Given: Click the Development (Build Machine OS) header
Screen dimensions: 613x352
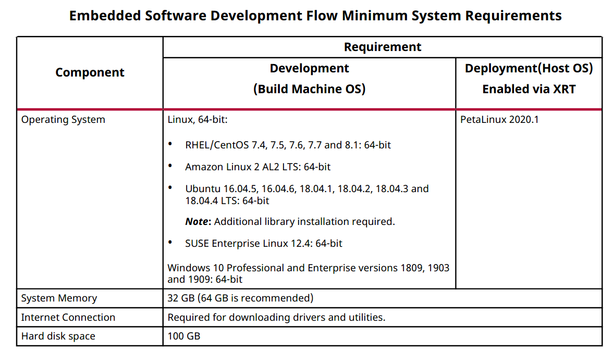Looking at the screenshot, I should click(309, 79).
